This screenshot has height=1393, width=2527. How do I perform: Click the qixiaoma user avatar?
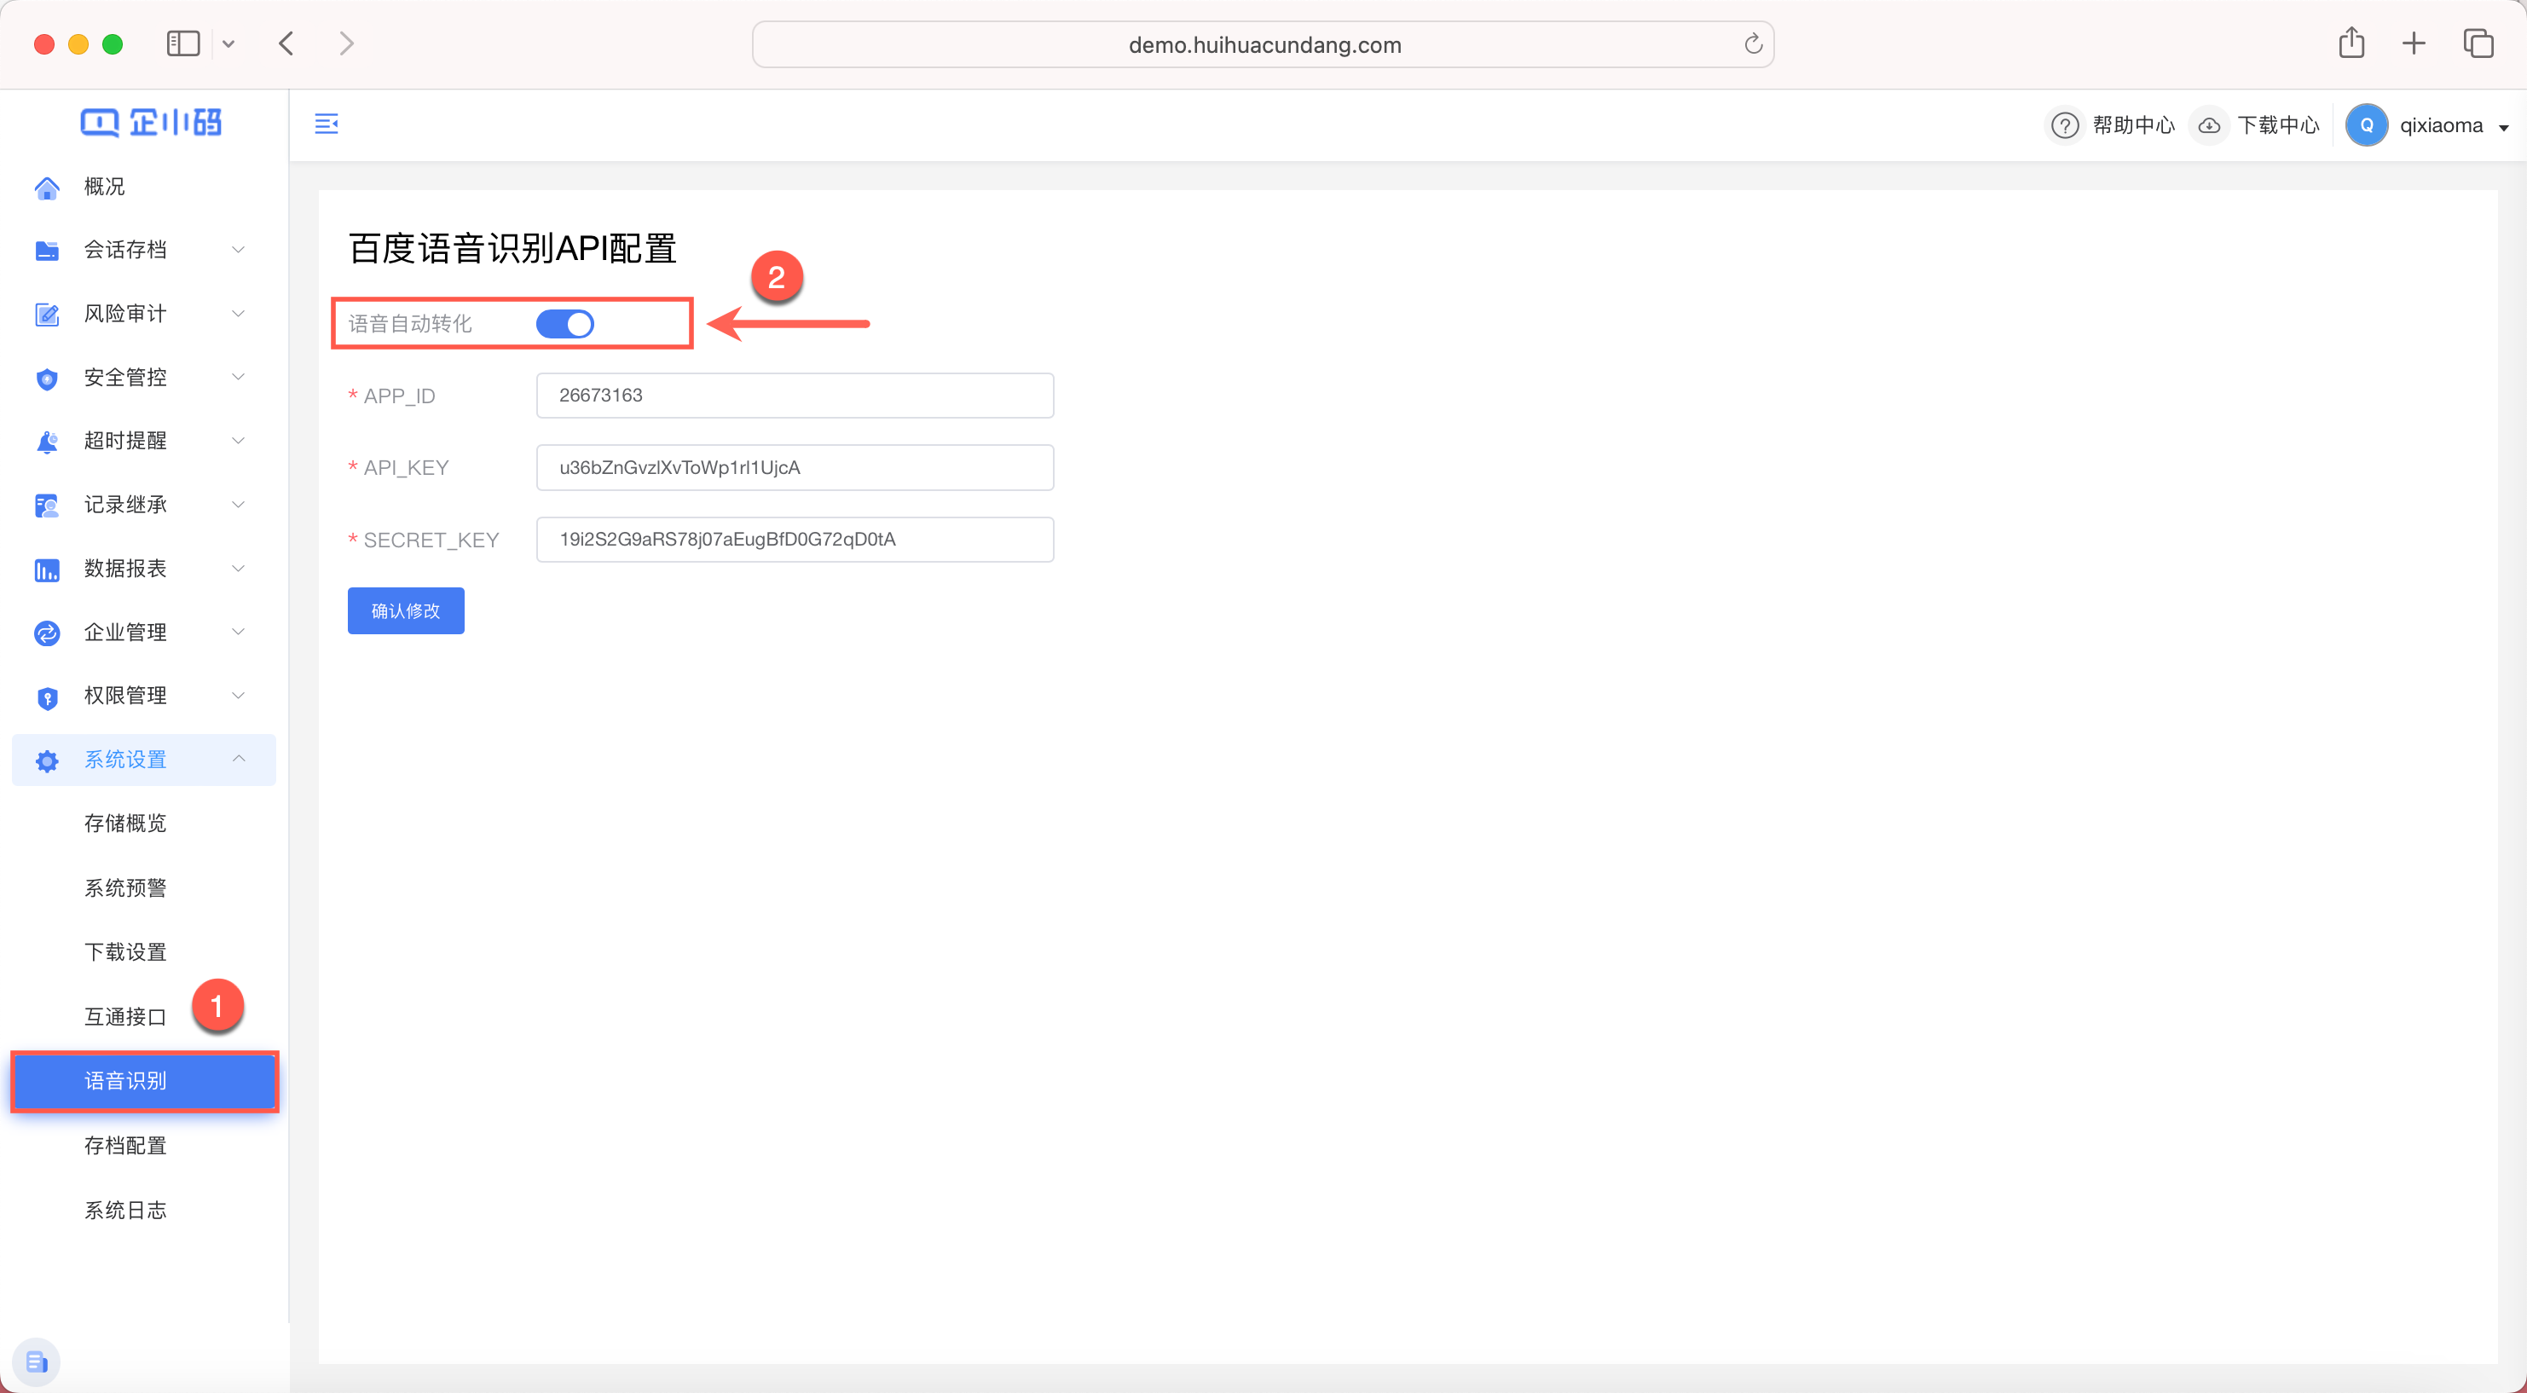tap(2366, 125)
